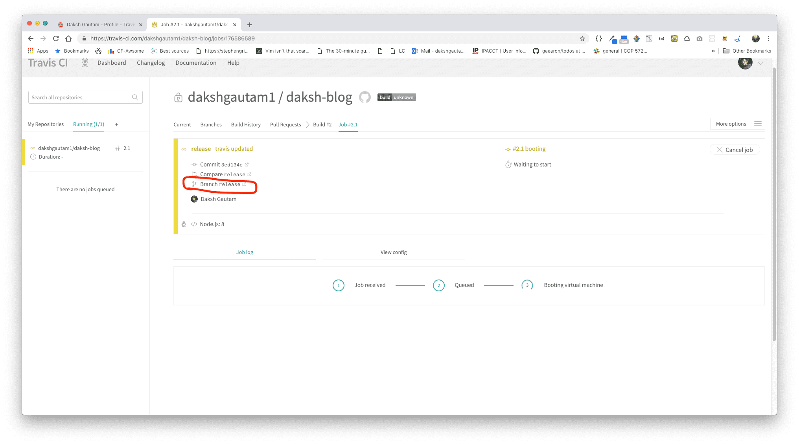This screenshot has height=444, width=799.
Task: Click the GitHub repository icon next to daksh-blog
Action: 365,97
